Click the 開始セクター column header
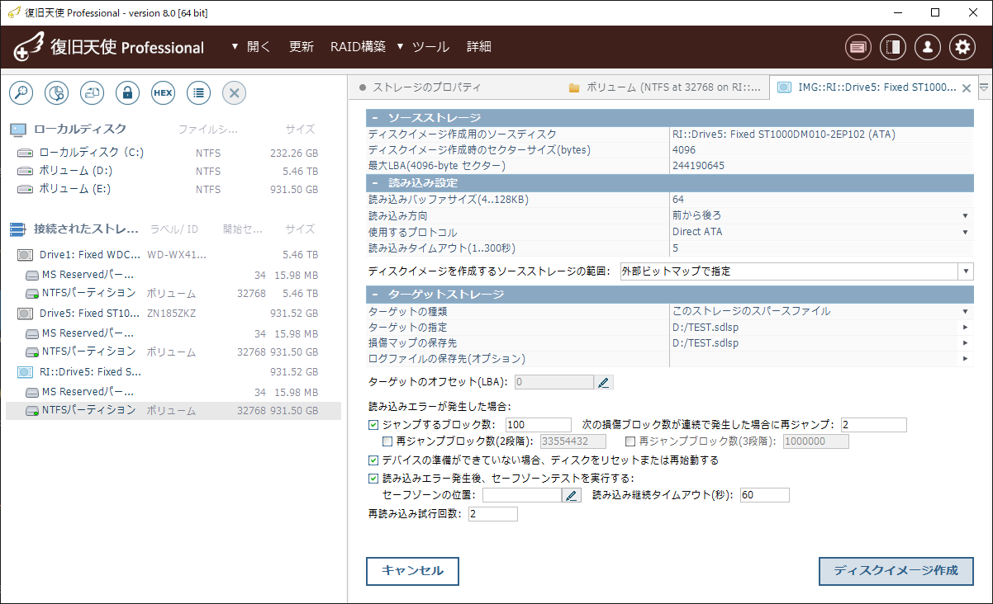Viewport: 993px width, 604px height. pos(243,229)
